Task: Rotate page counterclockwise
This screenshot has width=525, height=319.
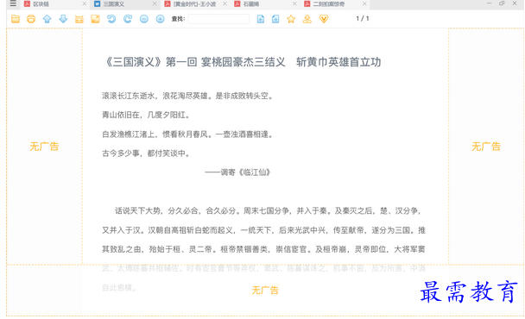Action: pyautogui.click(x=111, y=19)
